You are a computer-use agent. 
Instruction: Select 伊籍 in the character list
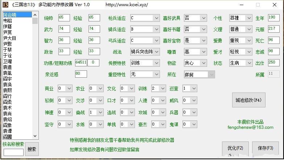(17, 26)
